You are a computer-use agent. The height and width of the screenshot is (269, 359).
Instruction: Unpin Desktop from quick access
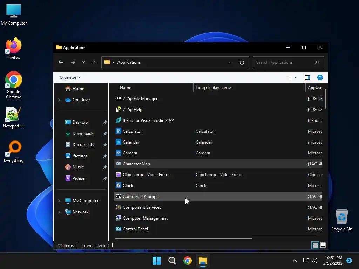[x=105, y=122]
